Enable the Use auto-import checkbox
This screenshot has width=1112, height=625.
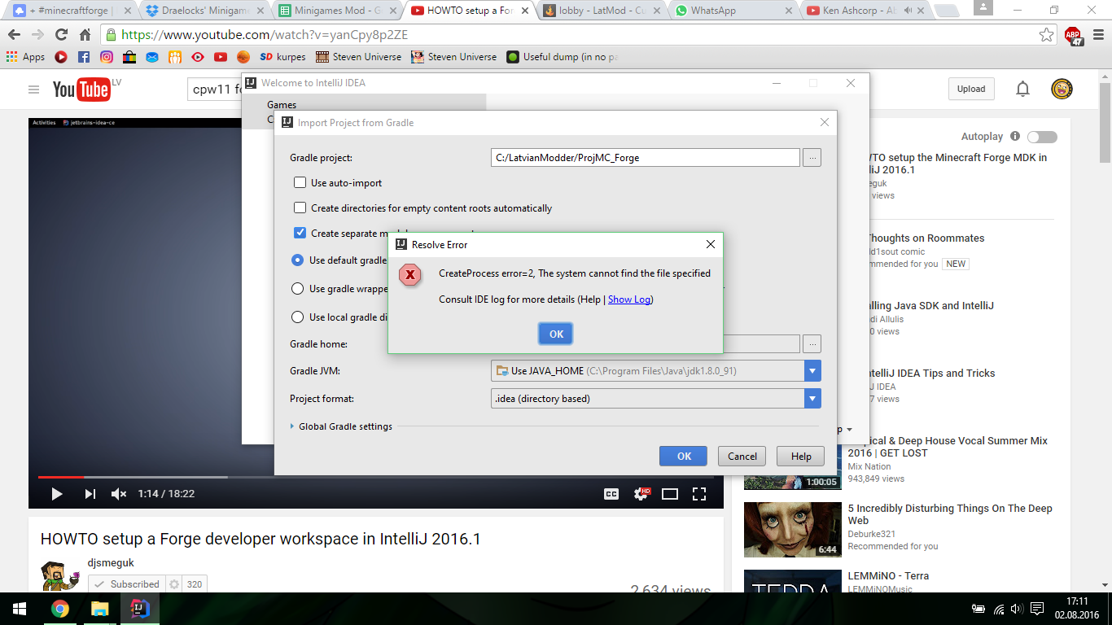click(300, 183)
